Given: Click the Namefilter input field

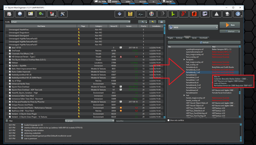Looking at the screenshot, I should (x=140, y=121).
